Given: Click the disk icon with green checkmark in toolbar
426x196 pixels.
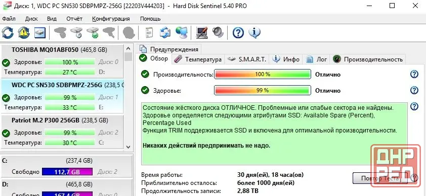Looking at the screenshot, I should [x=93, y=33].
